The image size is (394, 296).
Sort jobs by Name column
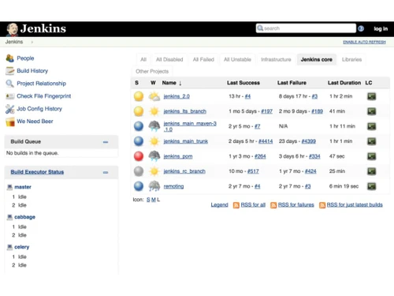[172, 83]
